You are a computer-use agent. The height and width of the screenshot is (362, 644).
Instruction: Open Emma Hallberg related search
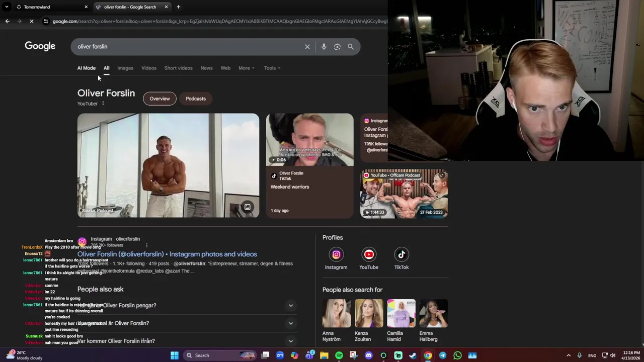click(433, 320)
